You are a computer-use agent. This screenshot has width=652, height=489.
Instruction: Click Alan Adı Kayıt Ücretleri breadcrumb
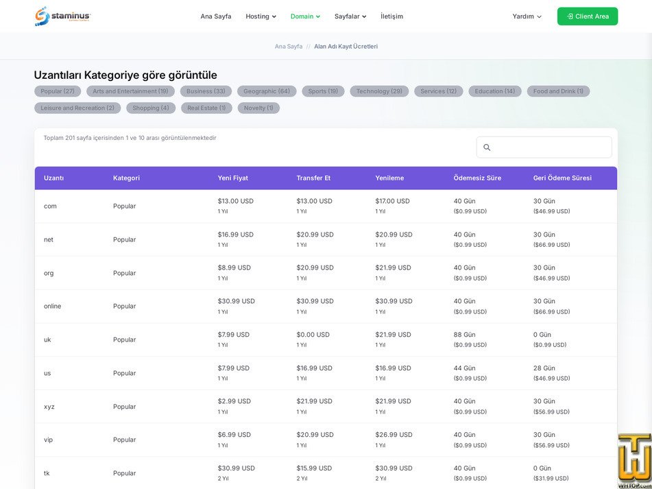(346, 47)
